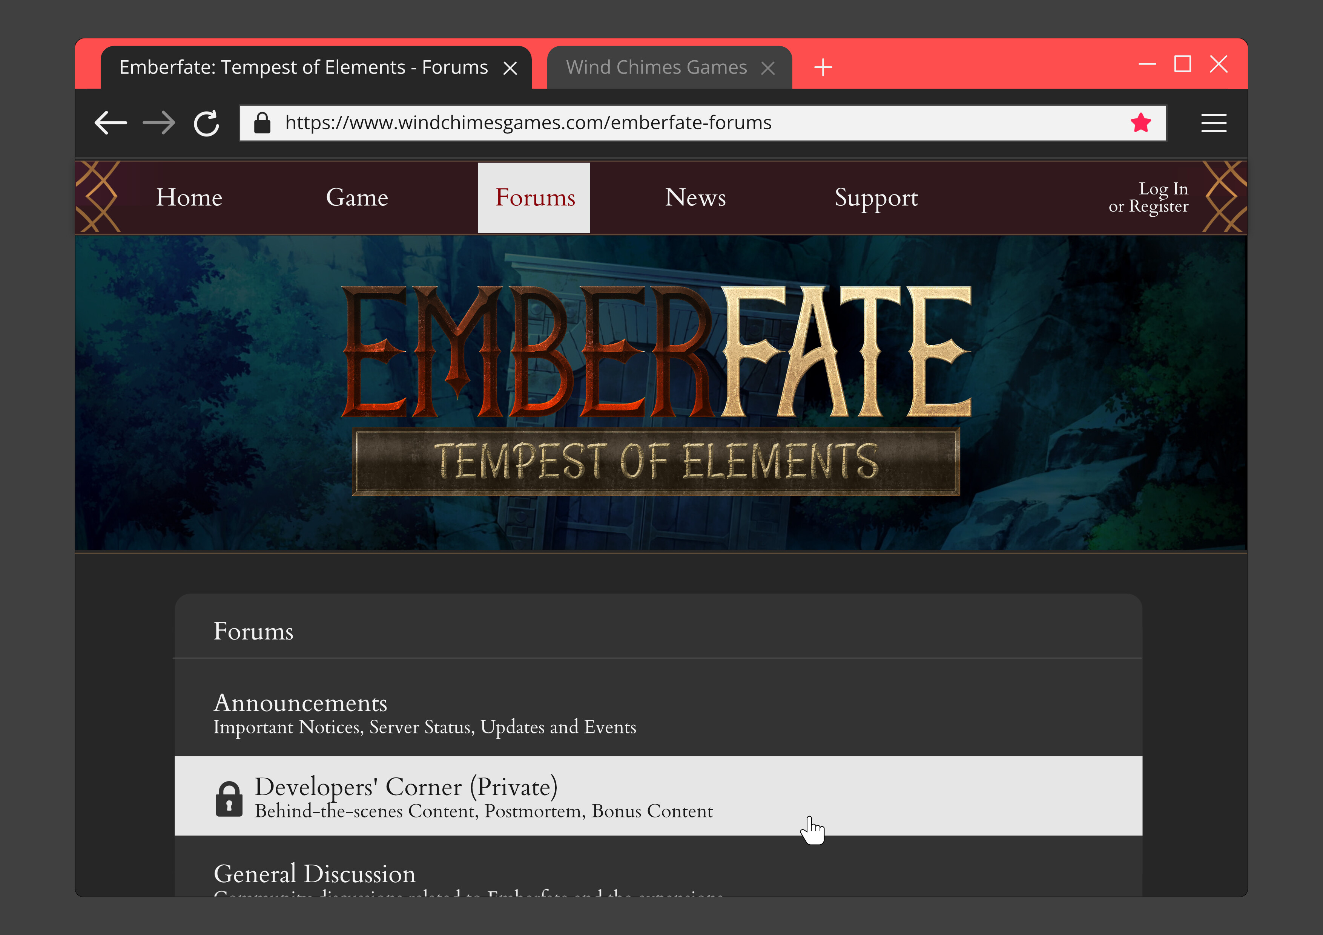Viewport: 1323px width, 935px height.
Task: Close the Wind Chimes Games tab
Action: coord(768,67)
